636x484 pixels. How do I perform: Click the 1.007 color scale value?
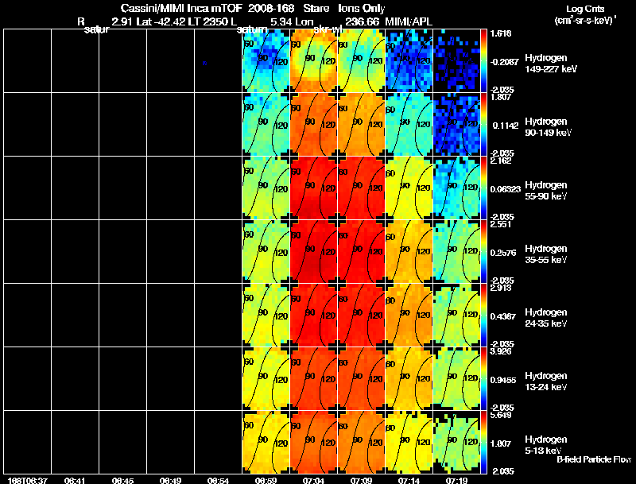[501, 444]
